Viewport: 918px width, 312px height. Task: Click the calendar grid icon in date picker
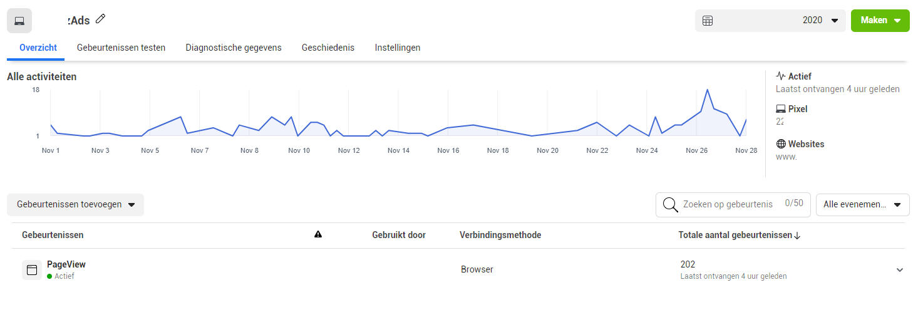tap(708, 21)
